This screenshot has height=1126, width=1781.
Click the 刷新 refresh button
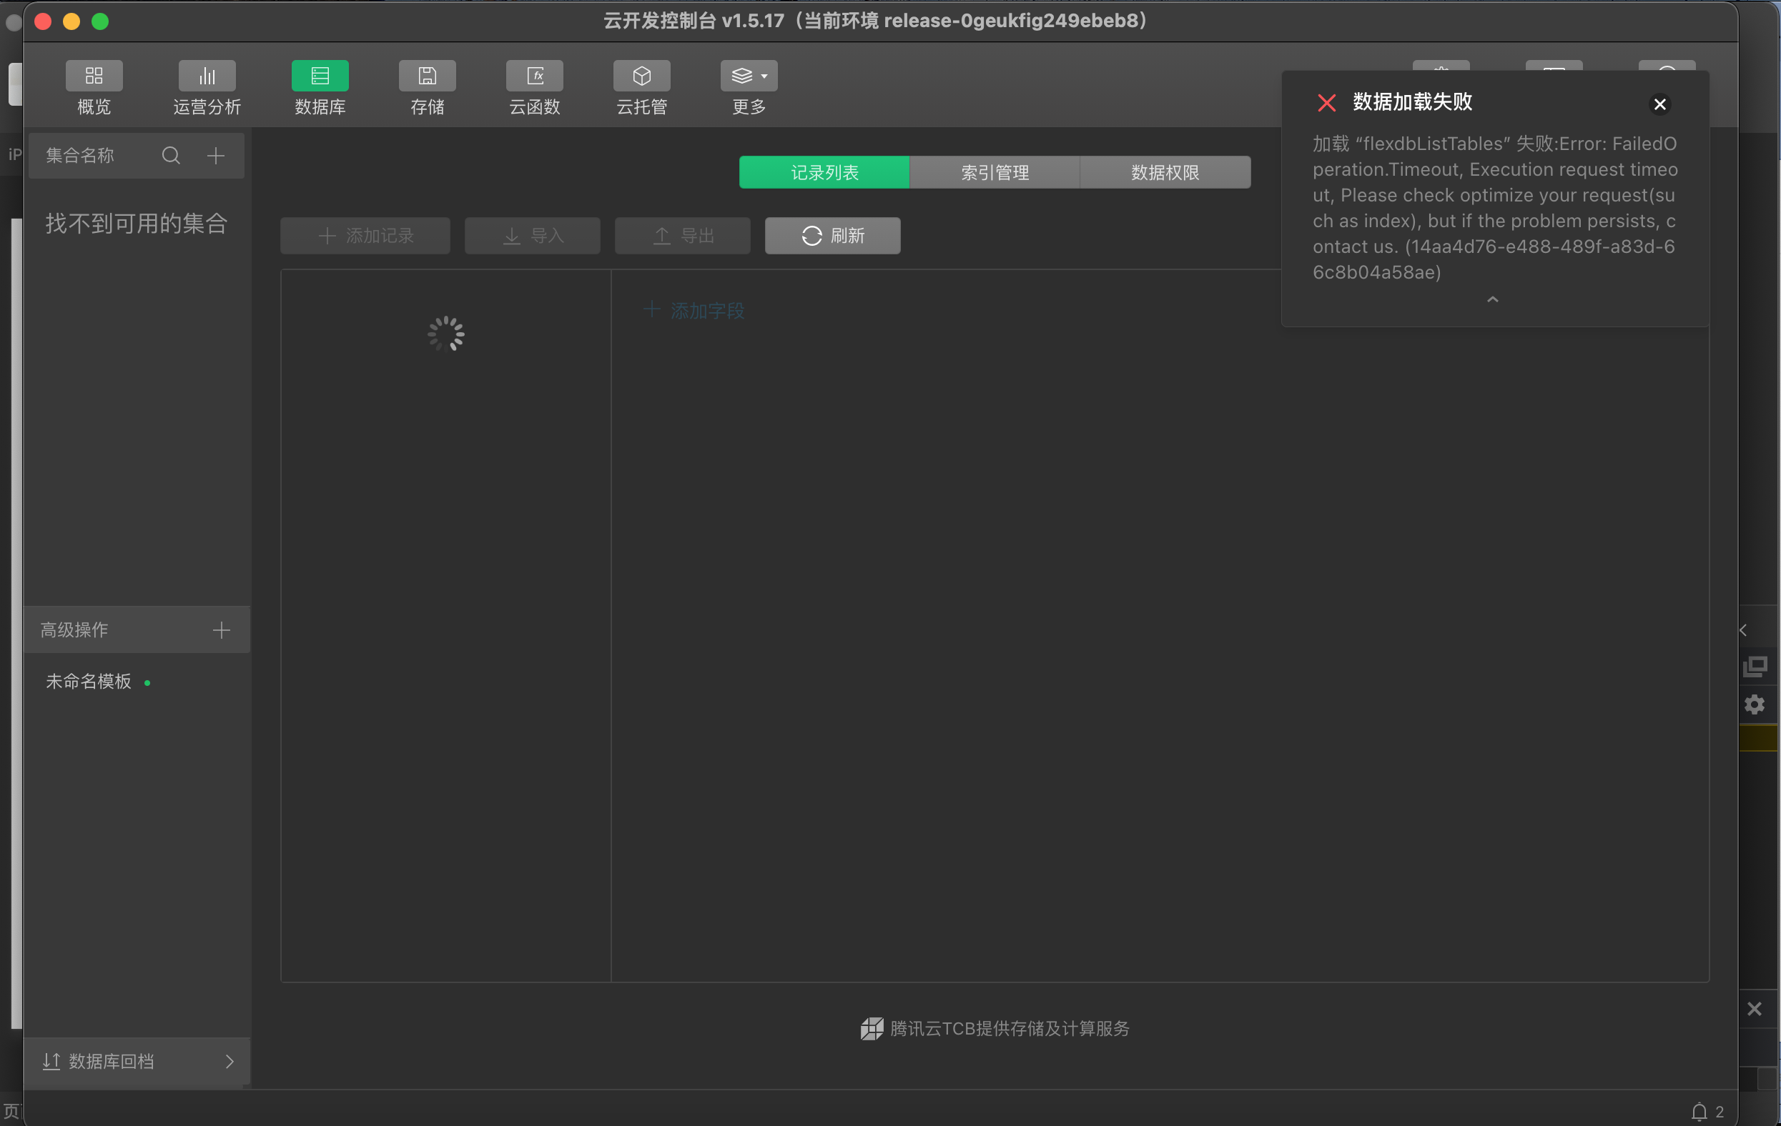[x=832, y=236]
